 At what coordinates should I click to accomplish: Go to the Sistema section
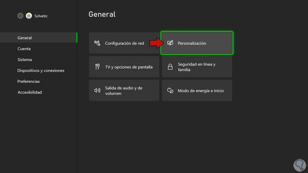(24, 60)
